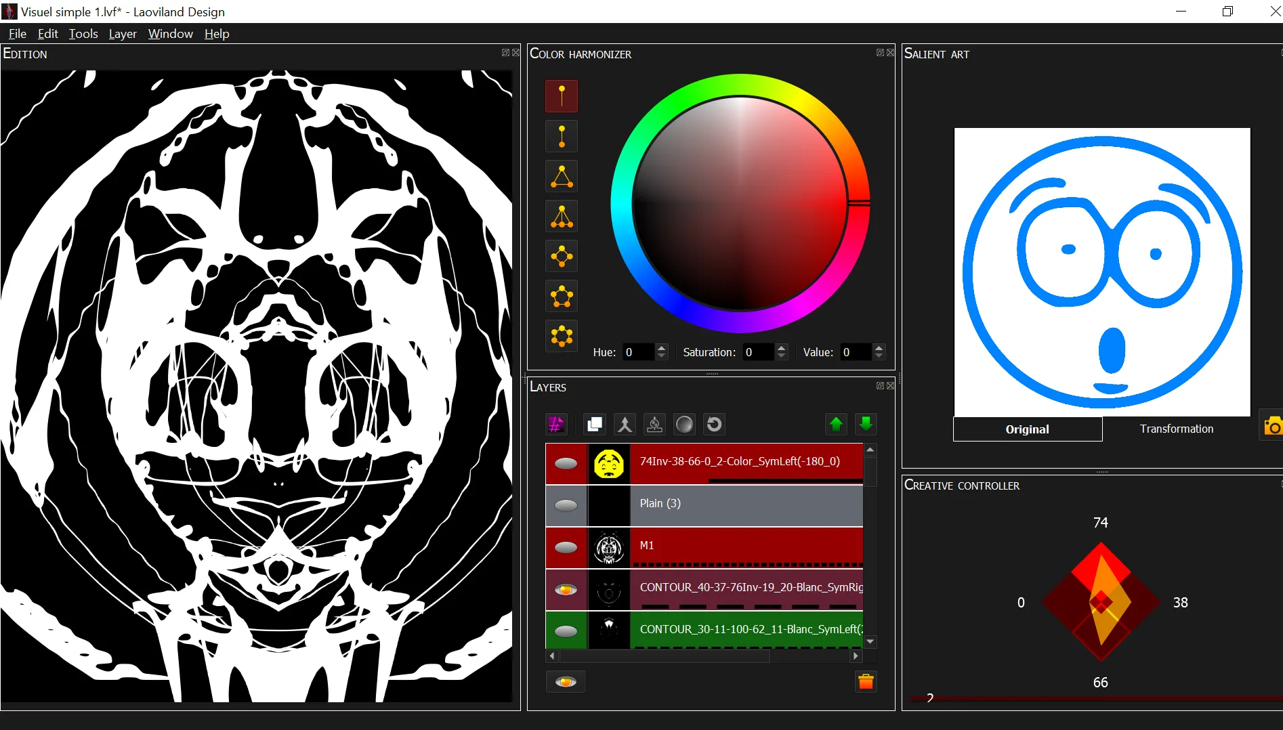Increase the Hue value with up arrow
The width and height of the screenshot is (1283, 730).
pyautogui.click(x=662, y=348)
